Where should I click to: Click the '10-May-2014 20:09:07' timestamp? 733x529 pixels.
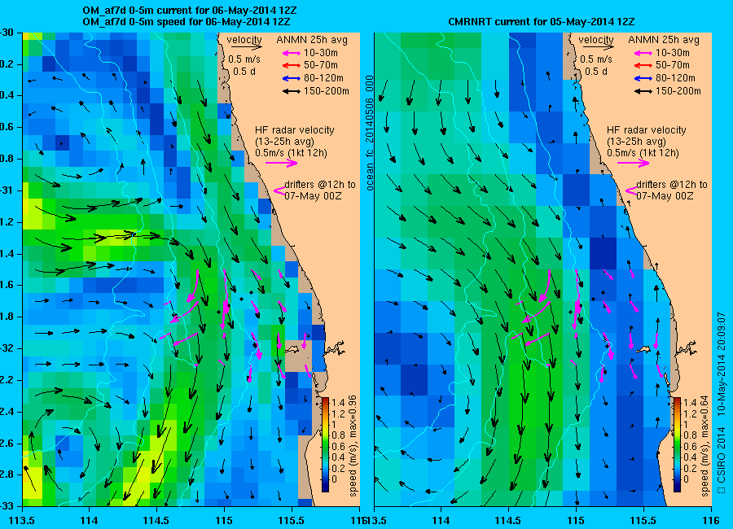722,365
